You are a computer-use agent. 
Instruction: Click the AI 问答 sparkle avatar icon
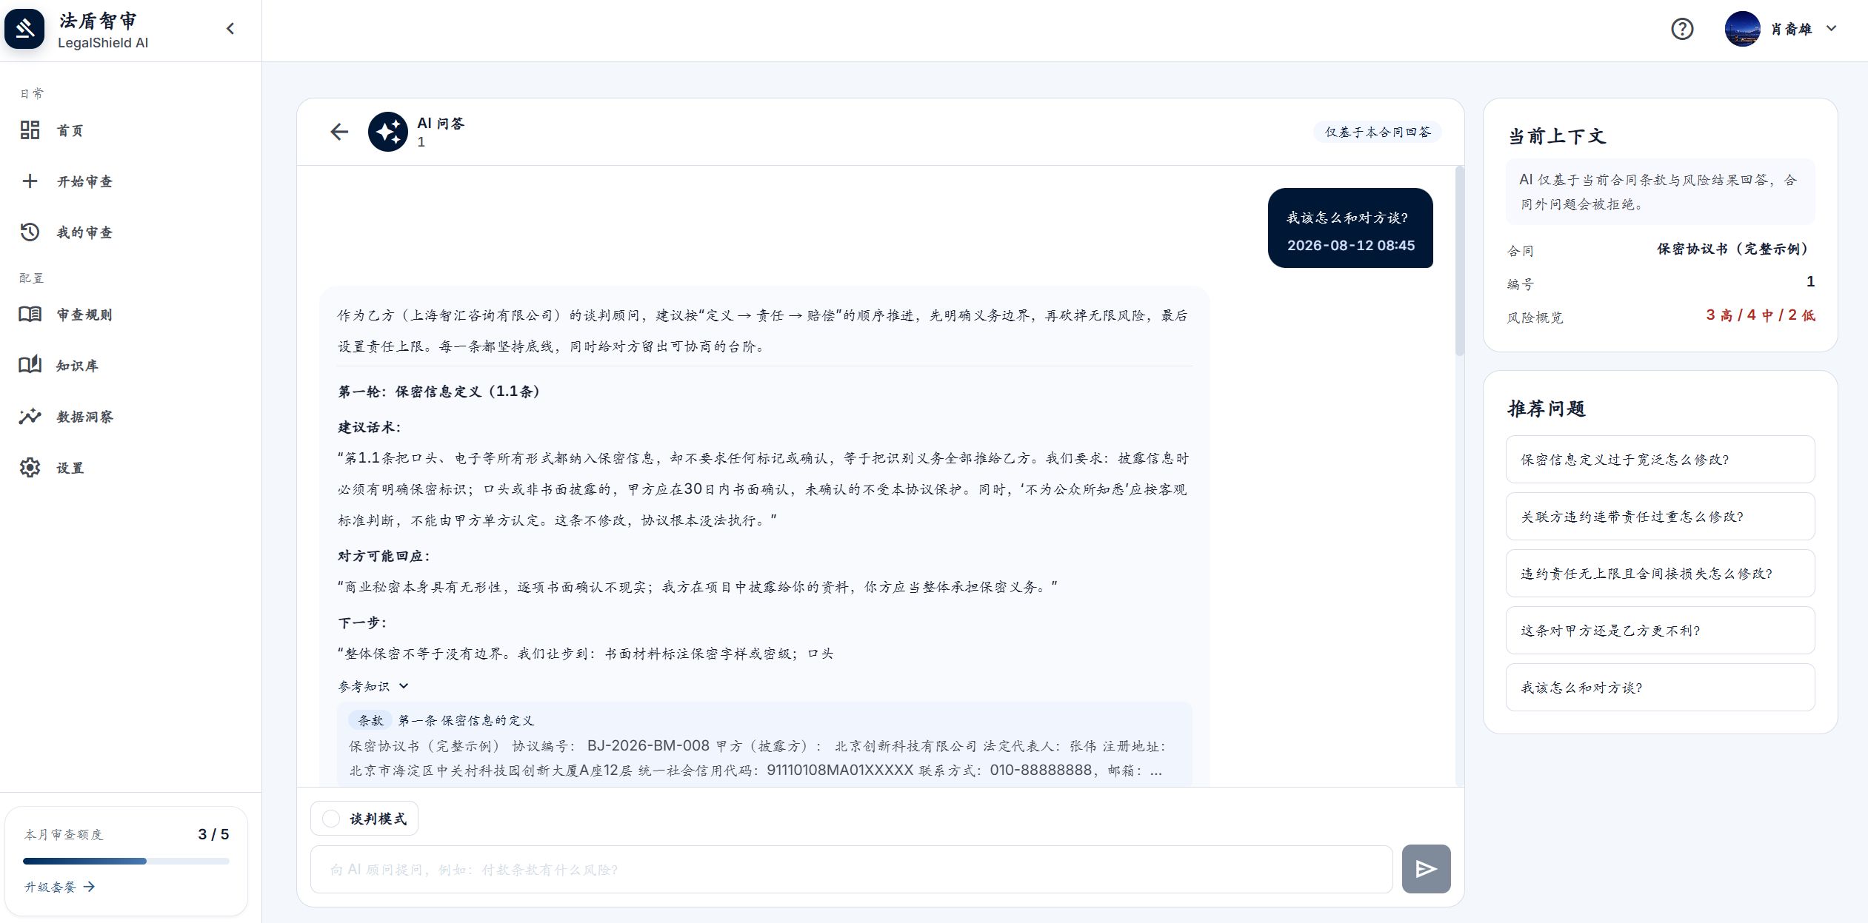tap(388, 132)
